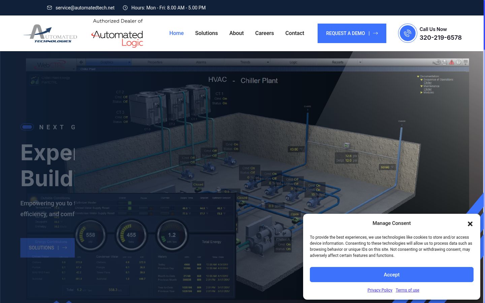Click the 'Call Us Now' label

(433, 29)
